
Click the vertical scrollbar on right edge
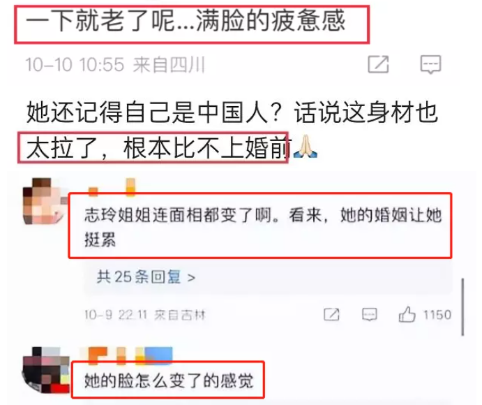(462, 307)
